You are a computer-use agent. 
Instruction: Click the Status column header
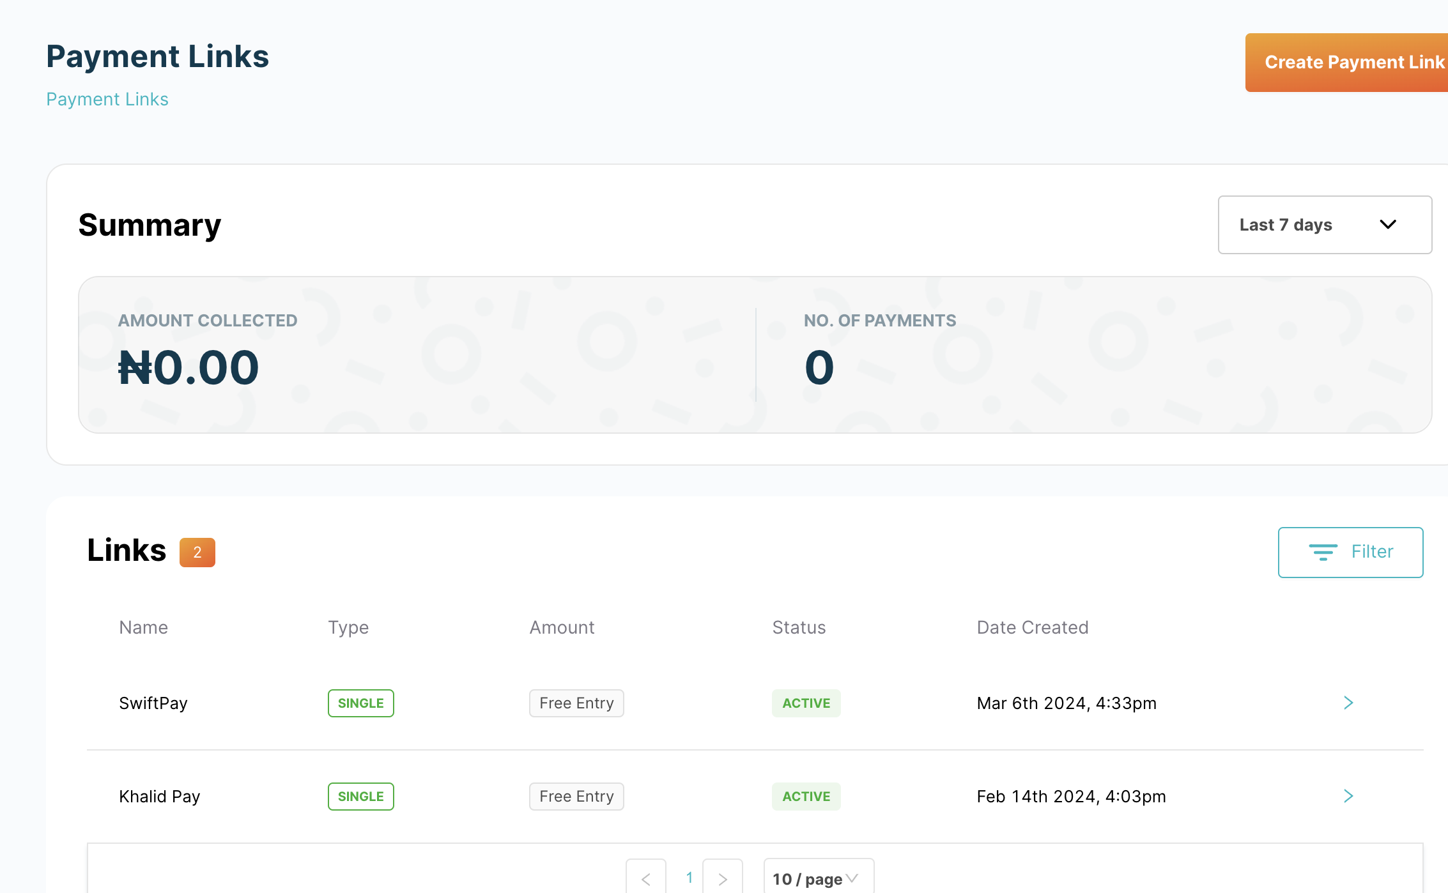[799, 627]
